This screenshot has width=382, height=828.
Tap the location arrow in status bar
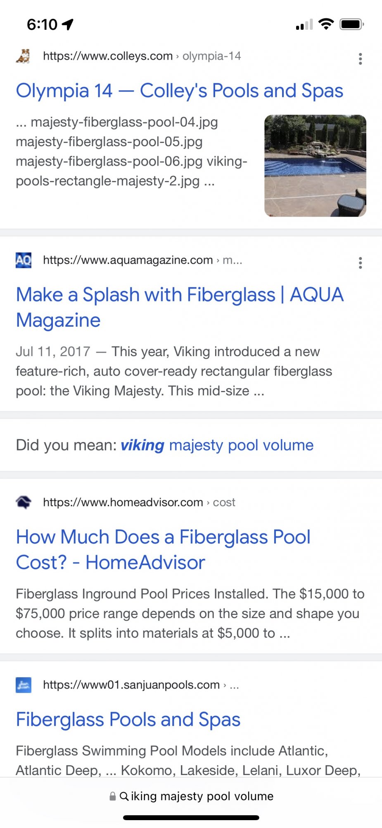pos(68,24)
